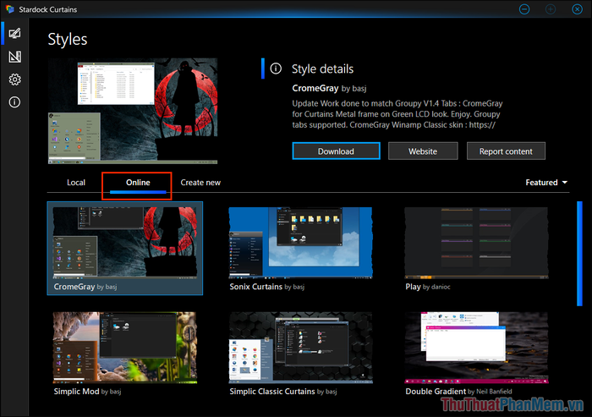Click the 'Sonix Curtains by basj' label
592x417 pixels.
pos(267,287)
